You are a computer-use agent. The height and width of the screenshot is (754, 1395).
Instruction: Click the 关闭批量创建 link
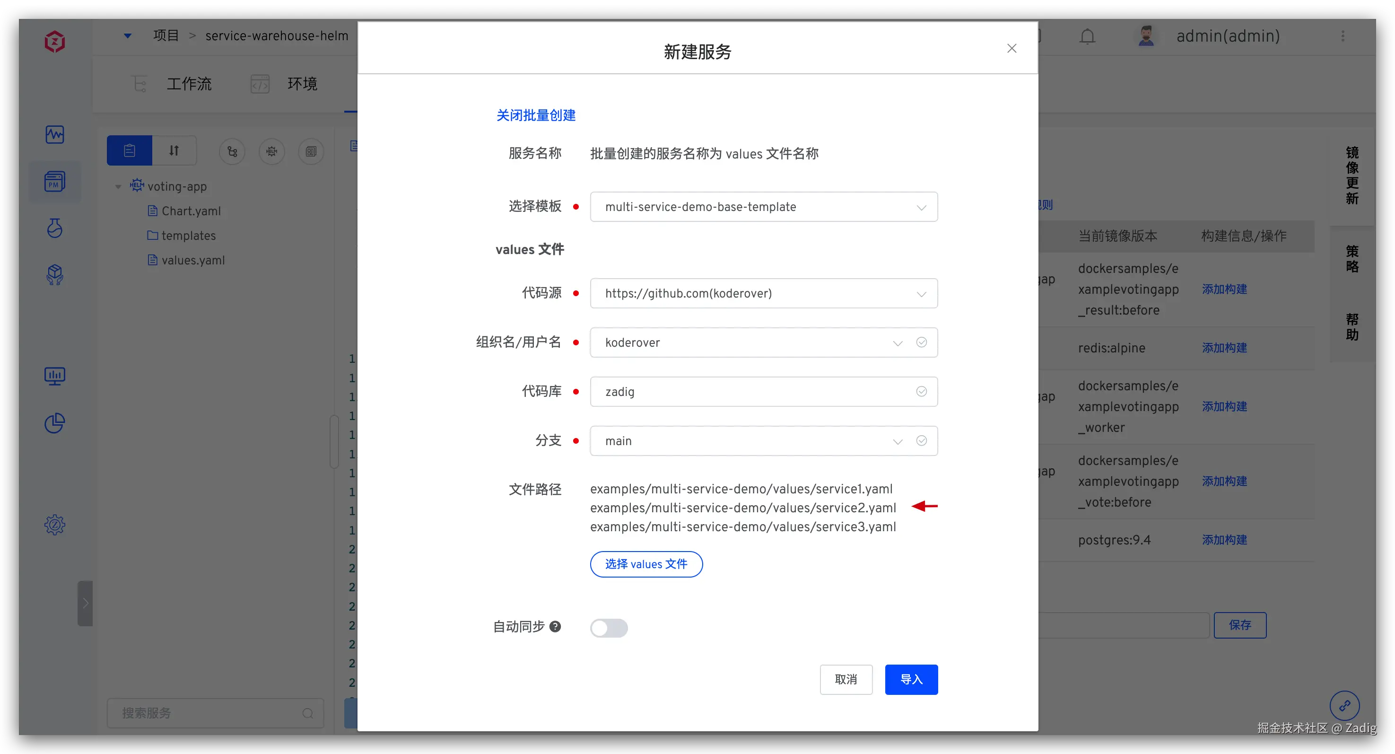tap(536, 115)
